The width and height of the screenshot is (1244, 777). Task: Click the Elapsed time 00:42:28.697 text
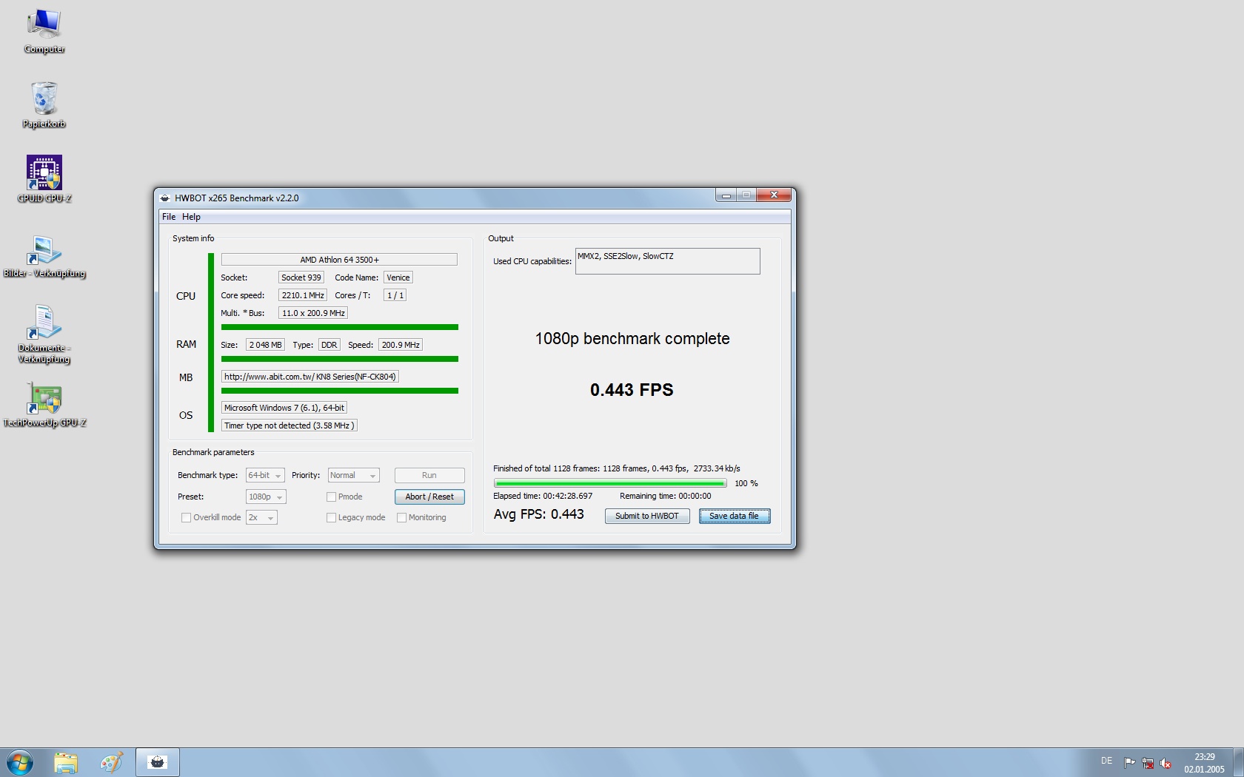tap(543, 497)
